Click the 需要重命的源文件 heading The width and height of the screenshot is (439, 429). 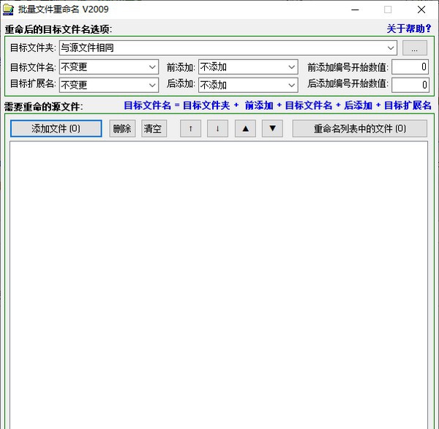pos(43,106)
